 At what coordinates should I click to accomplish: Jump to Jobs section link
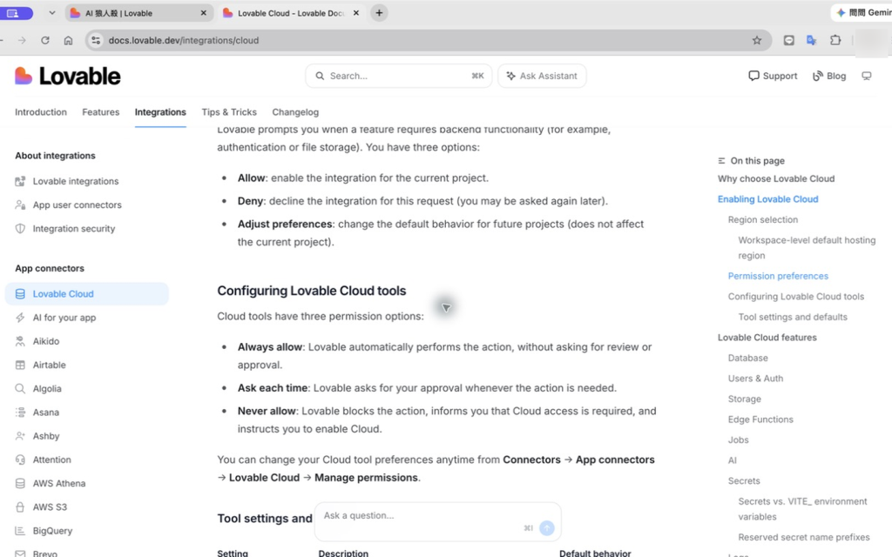pyautogui.click(x=738, y=440)
